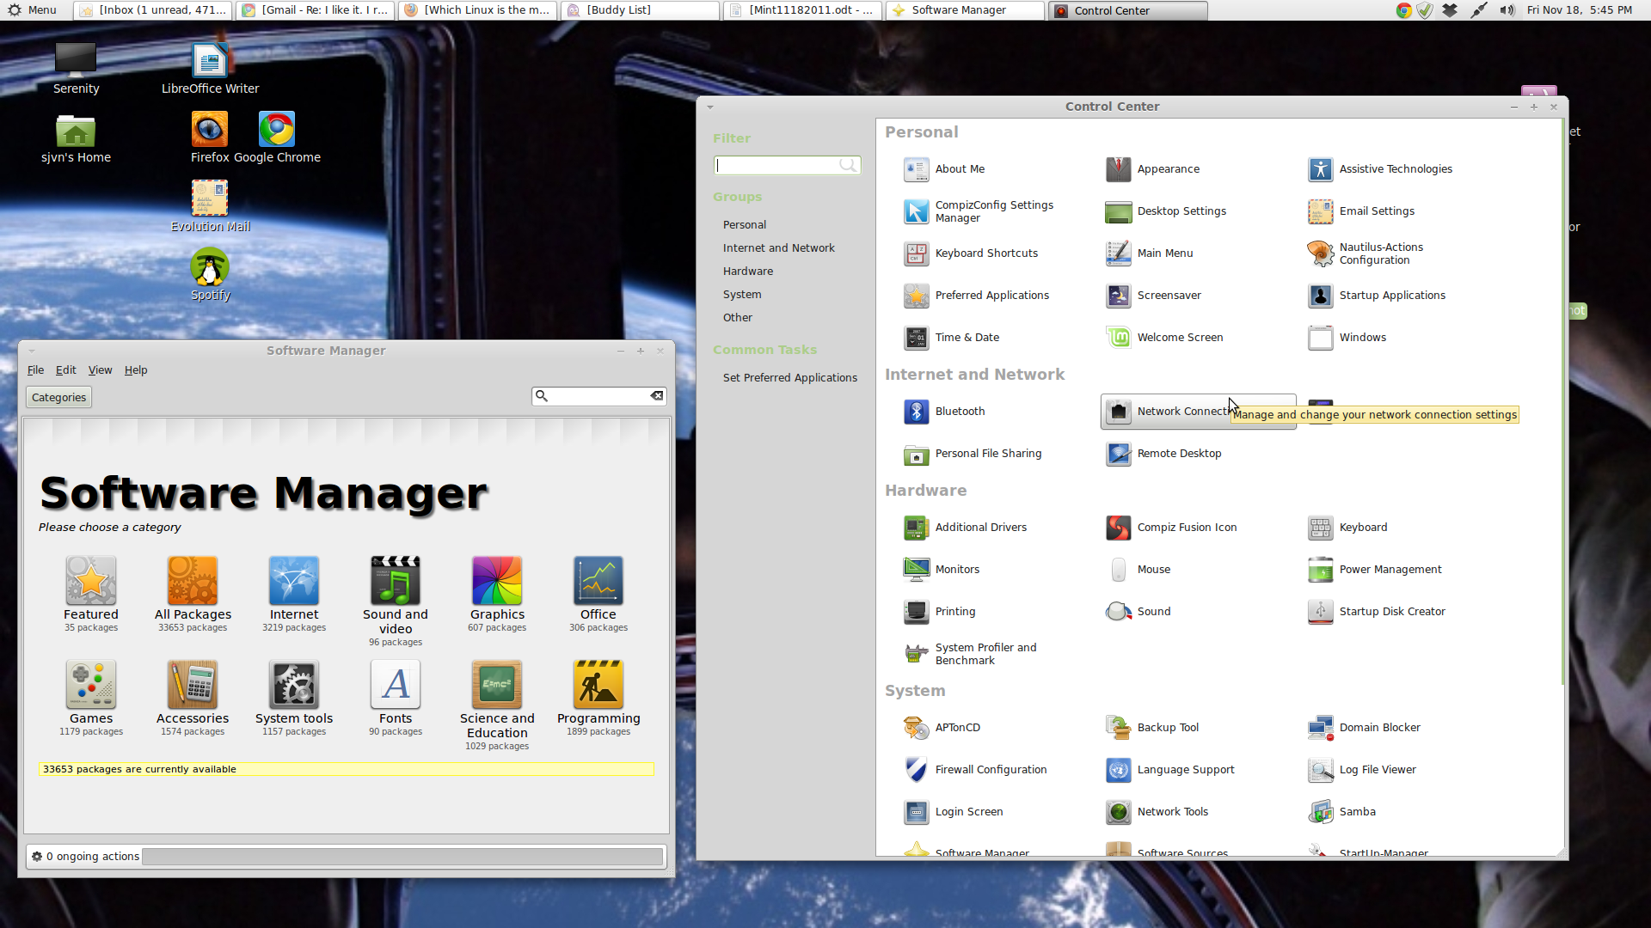Screen dimensions: 1651x928
Task: Open LibreOffice Writer desktop shortcut
Action: click(x=210, y=69)
